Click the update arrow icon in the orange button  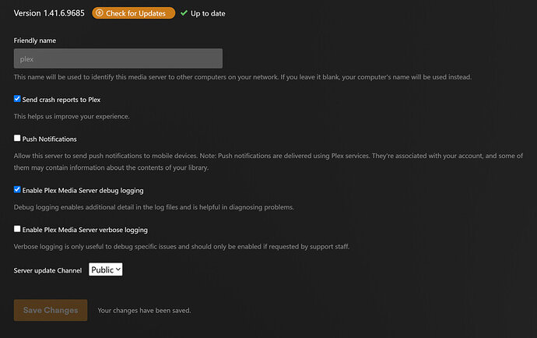(100, 13)
